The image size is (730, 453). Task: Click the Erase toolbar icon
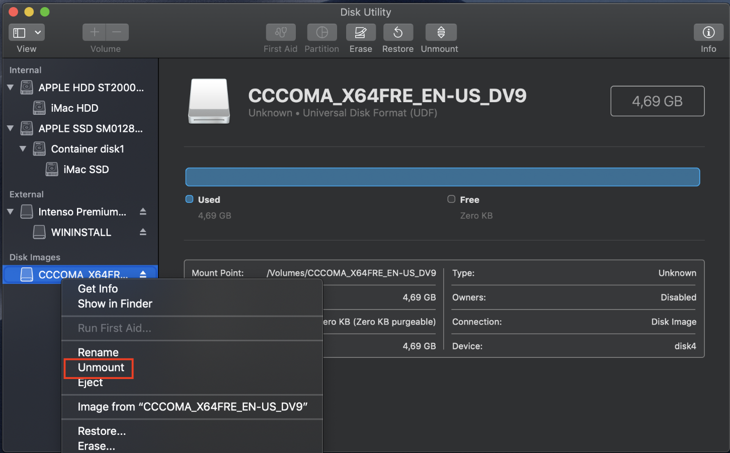pos(360,33)
